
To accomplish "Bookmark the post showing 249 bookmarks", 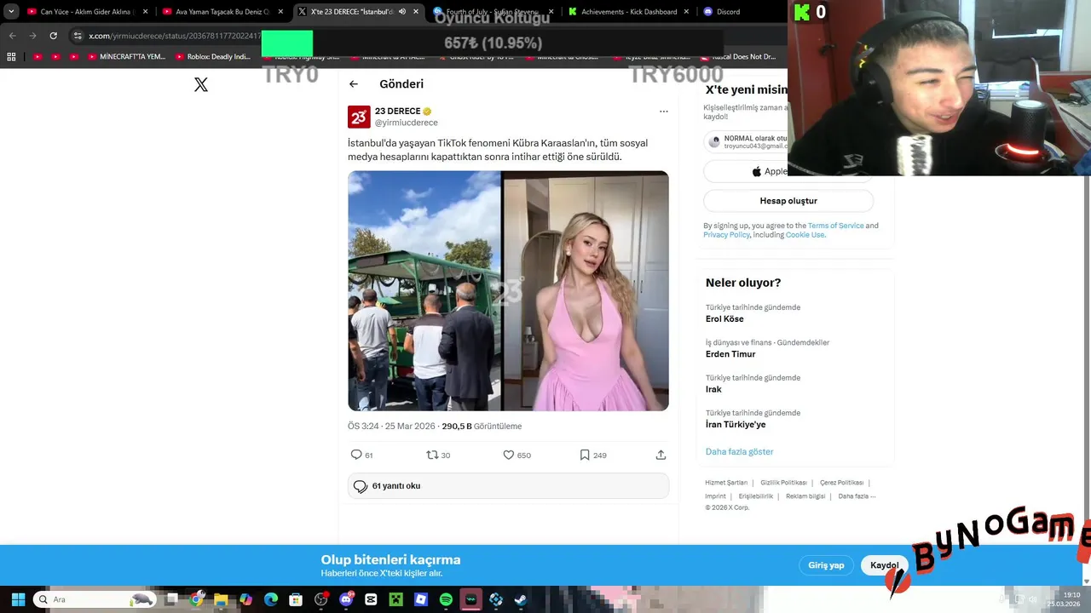I will [x=585, y=455].
